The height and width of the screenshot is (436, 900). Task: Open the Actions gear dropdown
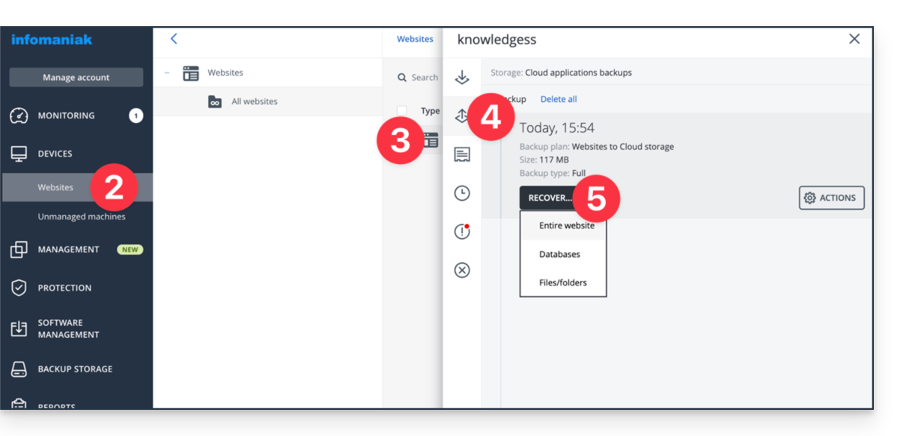[x=831, y=198]
